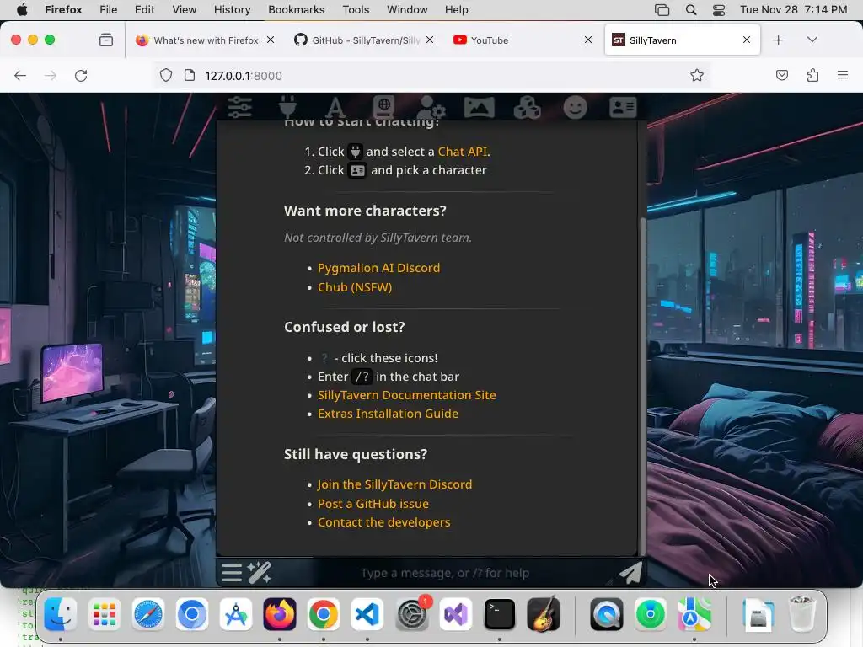
Task: Open the Apple menu
Action: coord(22,10)
